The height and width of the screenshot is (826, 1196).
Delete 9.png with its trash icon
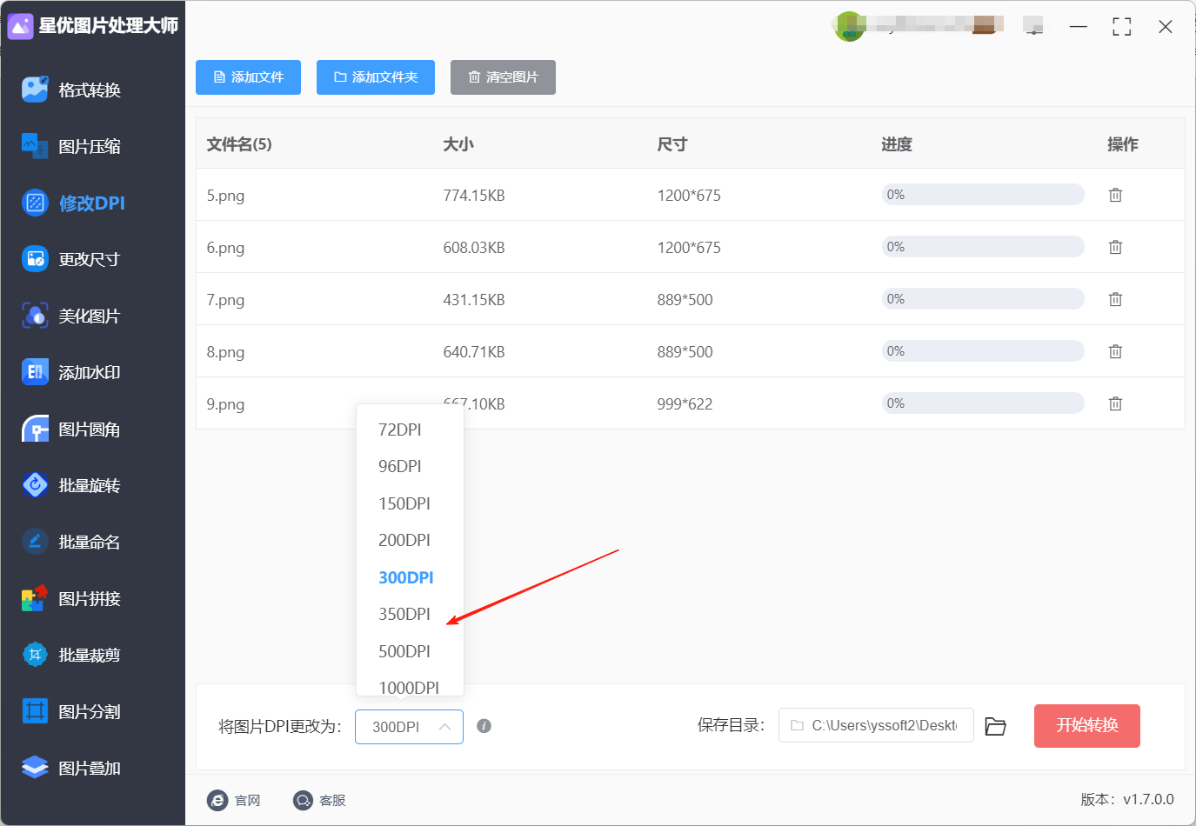(1115, 403)
